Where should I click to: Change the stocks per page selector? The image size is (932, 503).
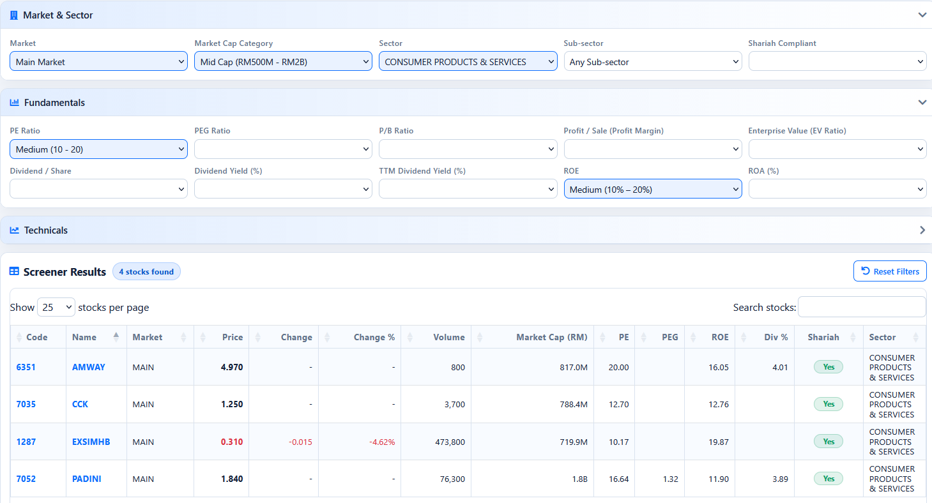coord(56,307)
